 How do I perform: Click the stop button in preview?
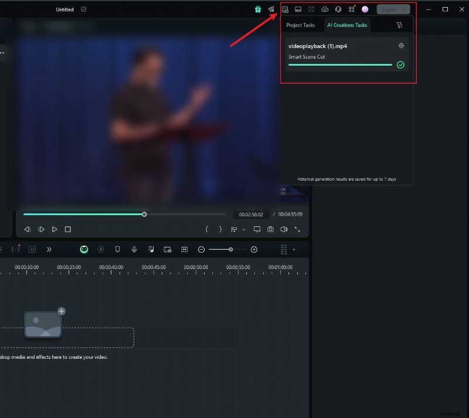tap(68, 229)
